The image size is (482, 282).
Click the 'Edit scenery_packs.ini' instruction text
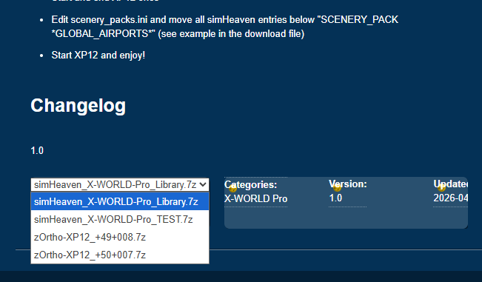224,27
